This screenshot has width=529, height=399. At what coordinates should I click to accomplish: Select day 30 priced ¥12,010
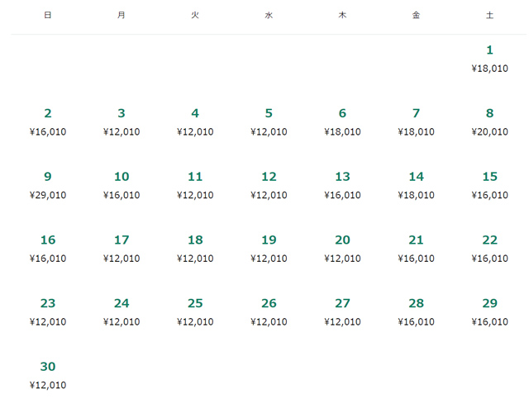pyautogui.click(x=48, y=374)
